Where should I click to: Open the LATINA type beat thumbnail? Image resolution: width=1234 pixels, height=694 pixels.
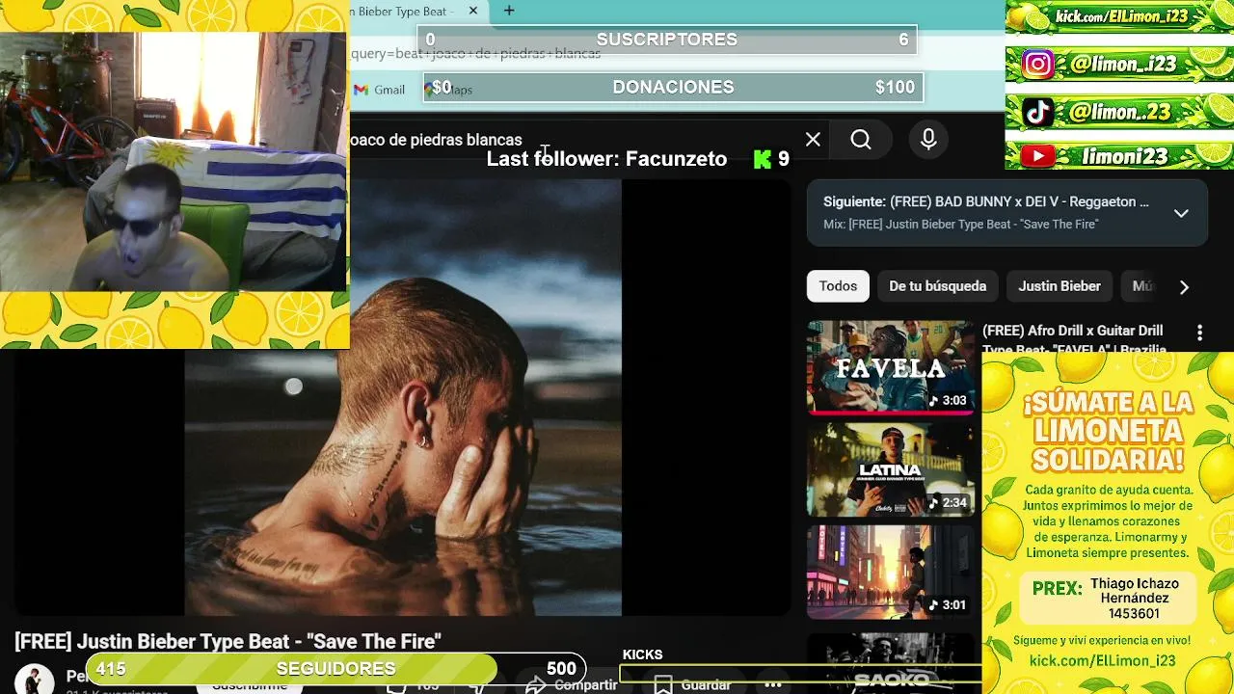pyautogui.click(x=891, y=469)
